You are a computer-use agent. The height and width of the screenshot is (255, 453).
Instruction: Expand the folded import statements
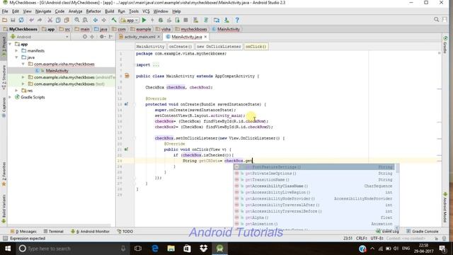156,64
